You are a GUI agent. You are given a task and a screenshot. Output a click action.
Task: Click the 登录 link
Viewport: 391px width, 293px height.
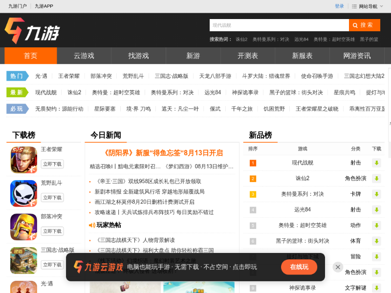point(339,6)
